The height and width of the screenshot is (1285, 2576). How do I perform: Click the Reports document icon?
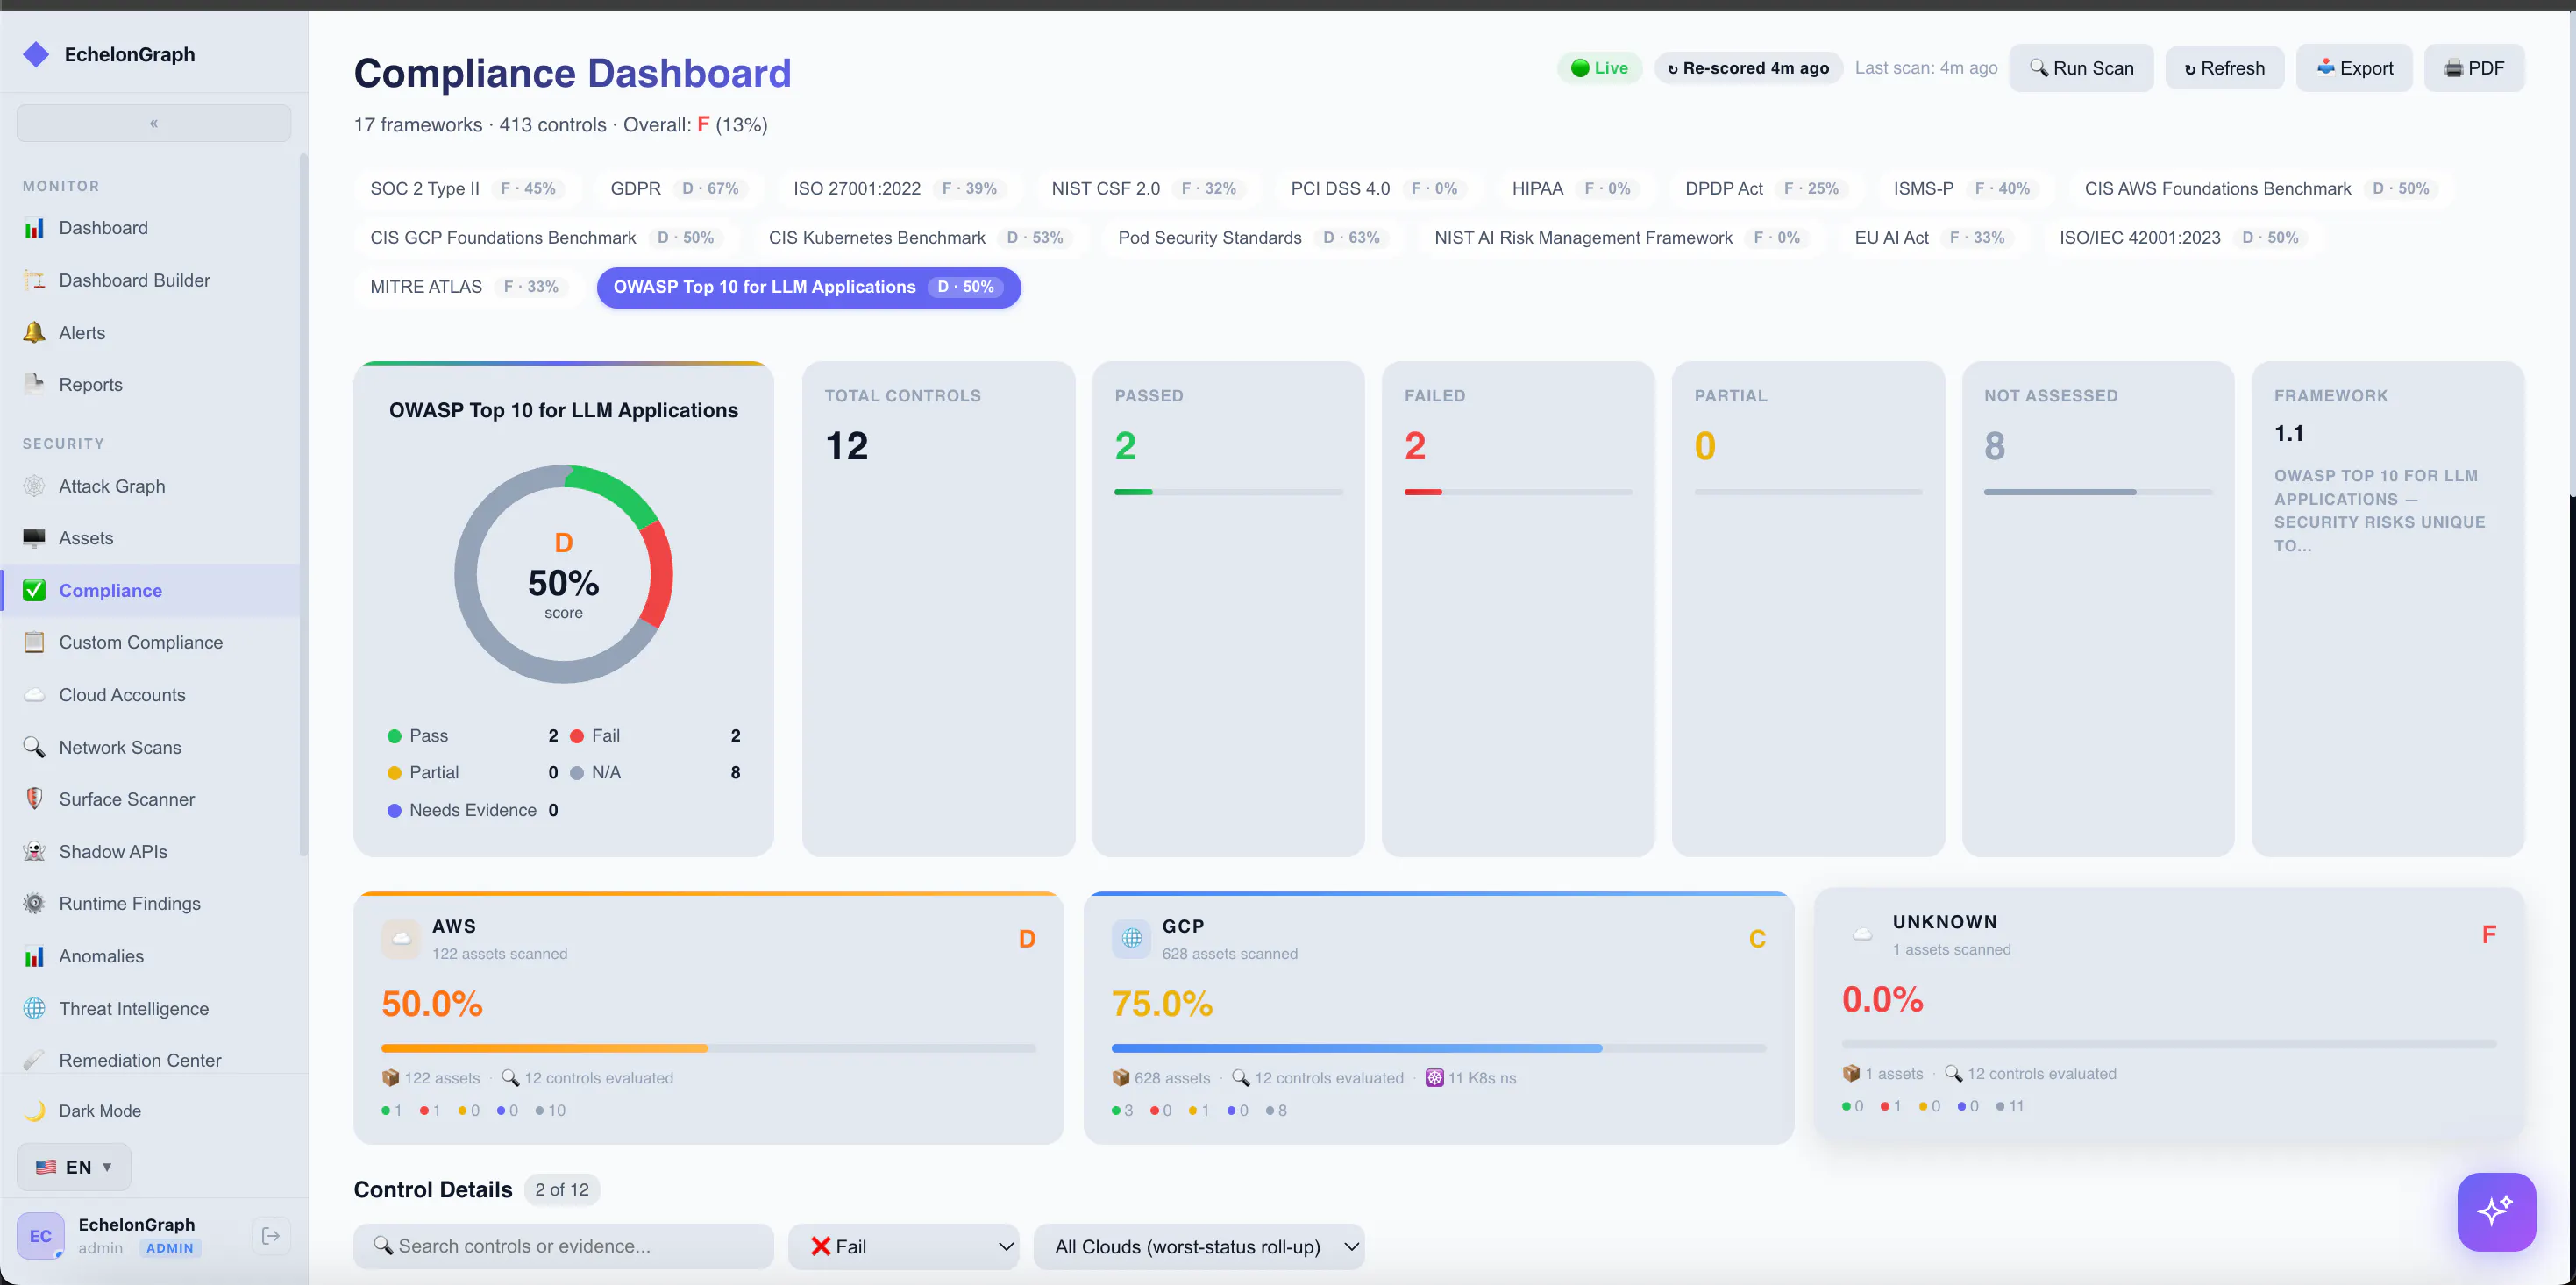[x=34, y=385]
